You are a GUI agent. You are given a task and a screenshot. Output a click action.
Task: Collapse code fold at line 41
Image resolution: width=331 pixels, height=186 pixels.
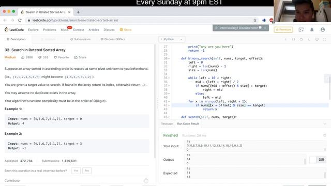[x=169, y=101]
